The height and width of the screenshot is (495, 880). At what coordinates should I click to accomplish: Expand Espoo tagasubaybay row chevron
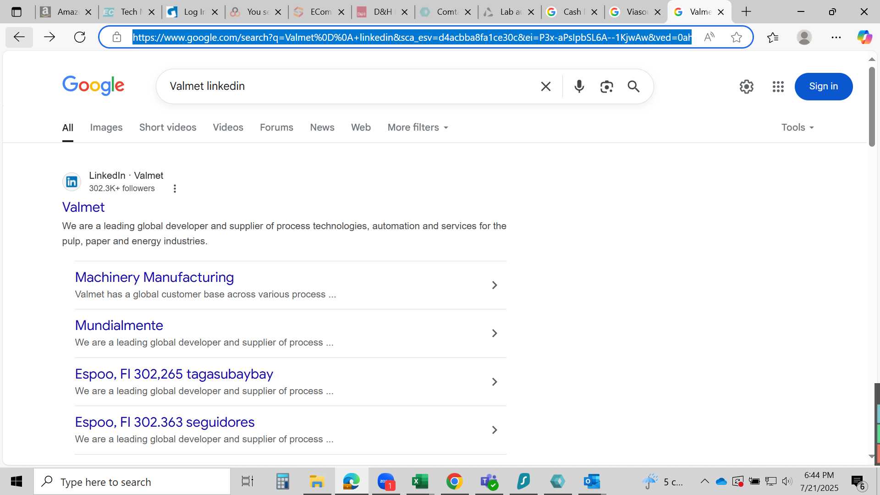[495, 382]
